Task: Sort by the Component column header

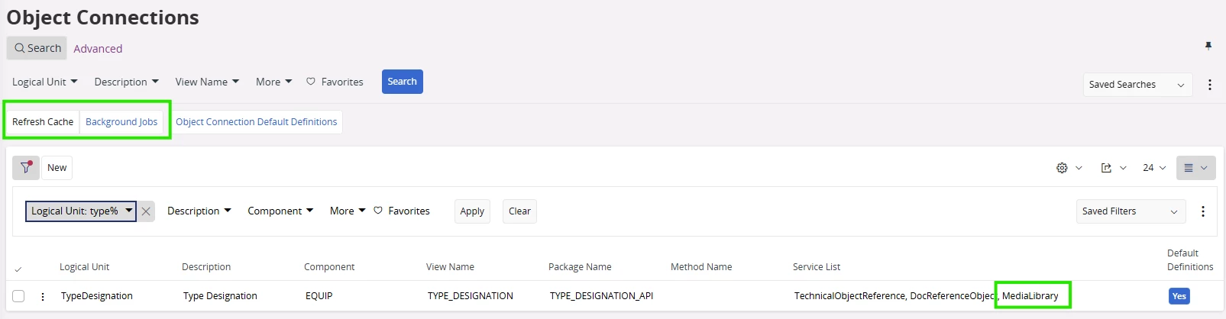Action: coord(329,267)
